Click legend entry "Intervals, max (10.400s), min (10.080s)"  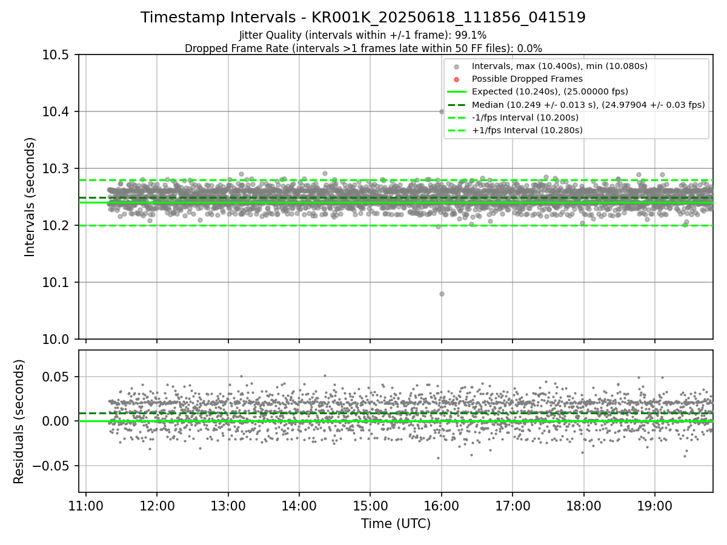[560, 66]
